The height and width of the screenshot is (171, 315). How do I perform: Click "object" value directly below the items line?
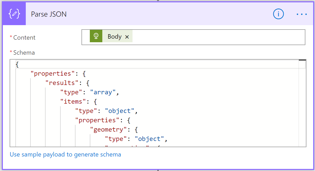point(119,111)
